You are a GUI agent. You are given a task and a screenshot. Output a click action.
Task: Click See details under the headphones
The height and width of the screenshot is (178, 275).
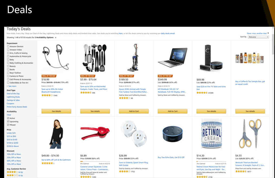[x=56, y=111]
